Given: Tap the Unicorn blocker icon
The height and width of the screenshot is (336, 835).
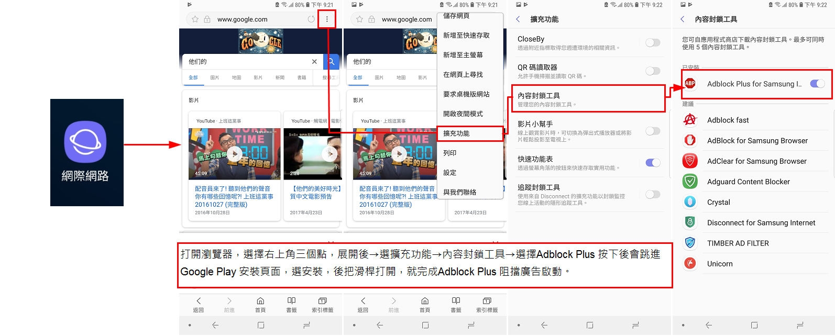Looking at the screenshot, I should pos(690,263).
